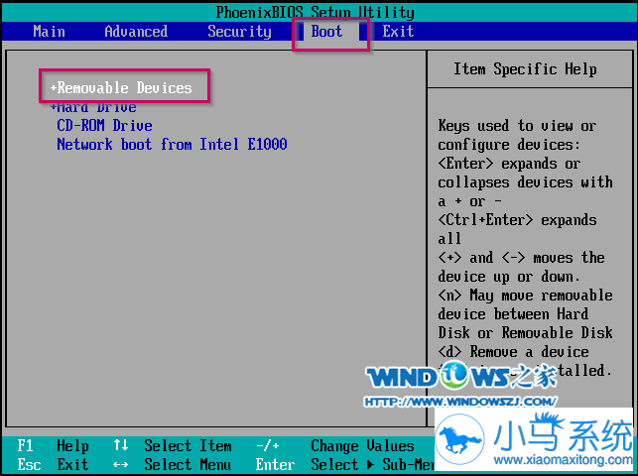
Task: Click the Enter key label in footer
Action: click(275, 464)
